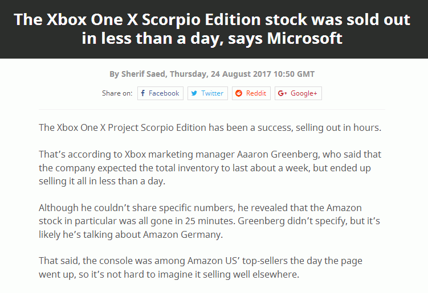Viewport: 428px width, 293px height.
Task: Click the last paragraph about Amazon US top-sellers
Action: tap(201, 267)
